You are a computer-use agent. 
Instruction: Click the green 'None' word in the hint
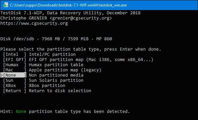[x=21, y=112]
